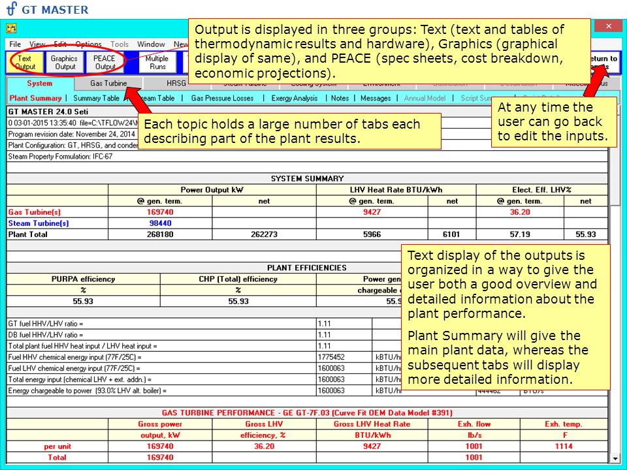The image size is (627, 470).
Task: Open the Window menu
Action: point(151,44)
